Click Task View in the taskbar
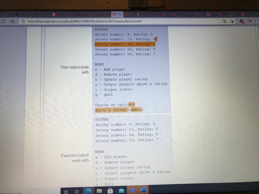 point(77,191)
